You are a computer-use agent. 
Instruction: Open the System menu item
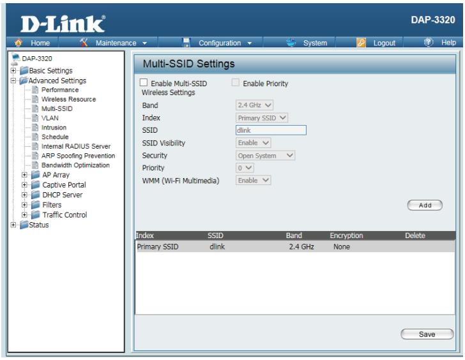[315, 43]
